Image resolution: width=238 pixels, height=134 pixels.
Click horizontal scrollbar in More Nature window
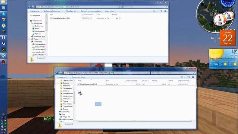tap(135, 121)
